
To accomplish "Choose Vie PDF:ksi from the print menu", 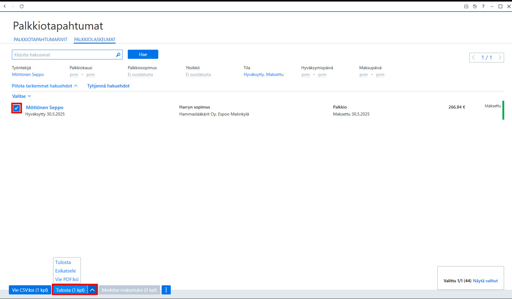I will click(67, 279).
